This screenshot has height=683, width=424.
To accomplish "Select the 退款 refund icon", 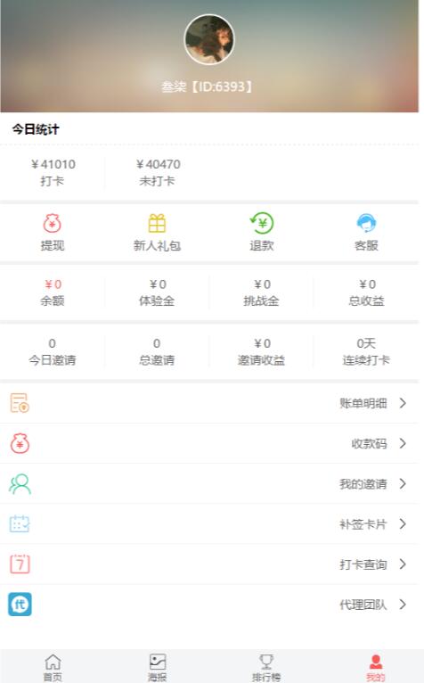I will [x=262, y=223].
